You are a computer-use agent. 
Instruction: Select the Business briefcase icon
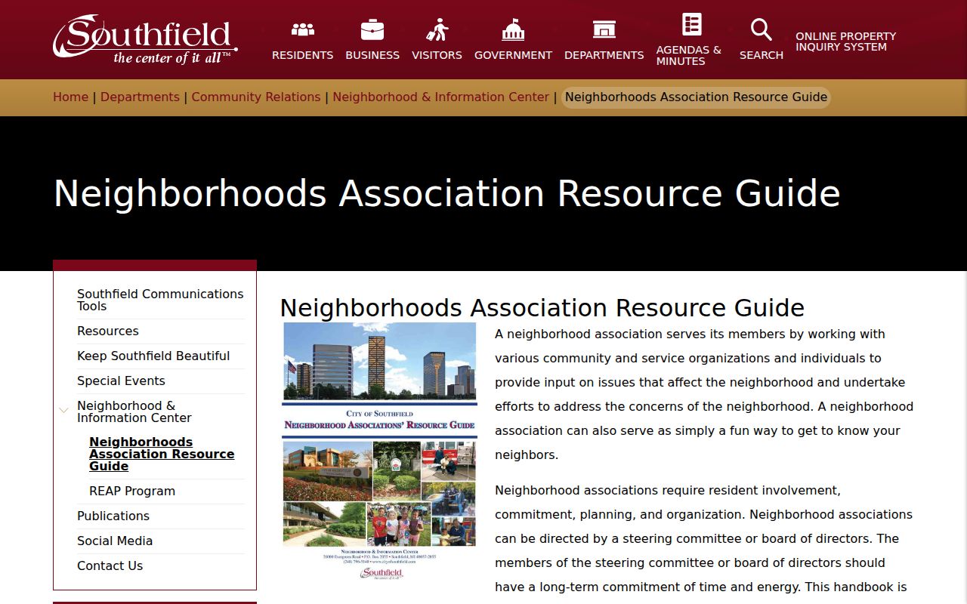coord(372,29)
